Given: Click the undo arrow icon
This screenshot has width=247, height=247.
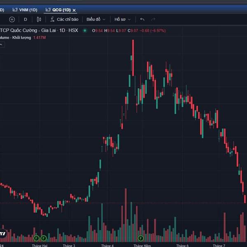Looking at the screenshot, I should tap(142, 19).
